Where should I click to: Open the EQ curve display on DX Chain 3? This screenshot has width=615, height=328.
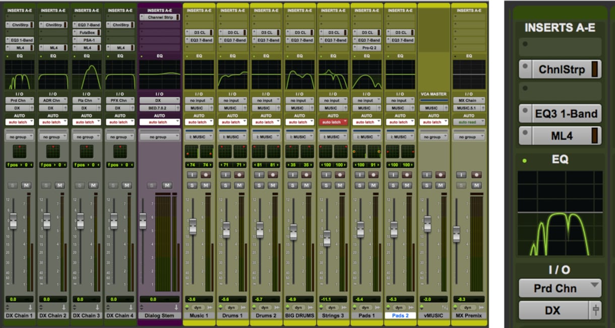87,75
